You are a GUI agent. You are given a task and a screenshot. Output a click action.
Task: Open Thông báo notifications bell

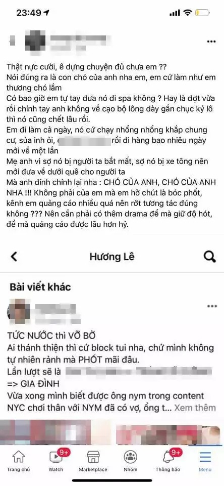point(168,461)
